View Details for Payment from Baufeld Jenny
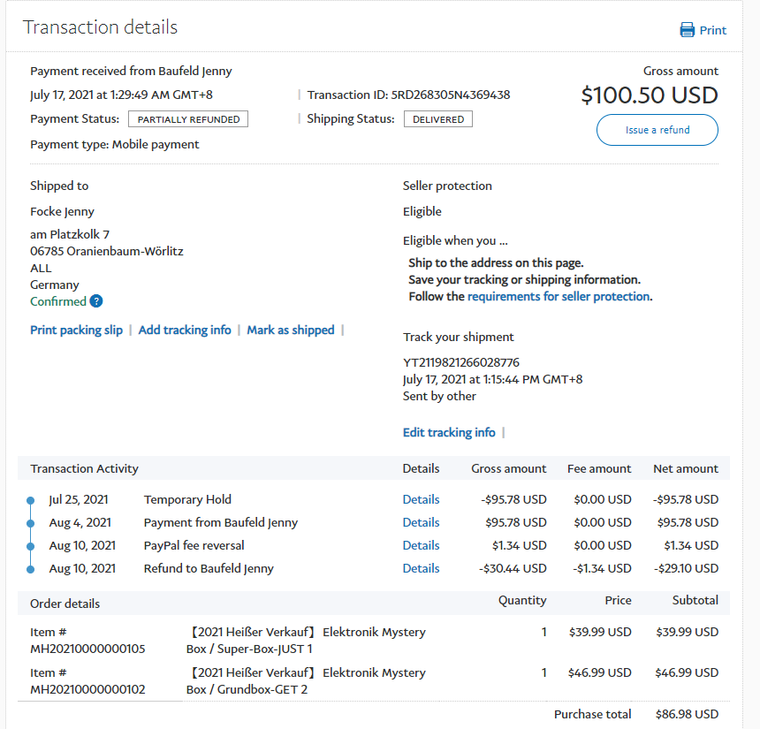 (x=421, y=522)
